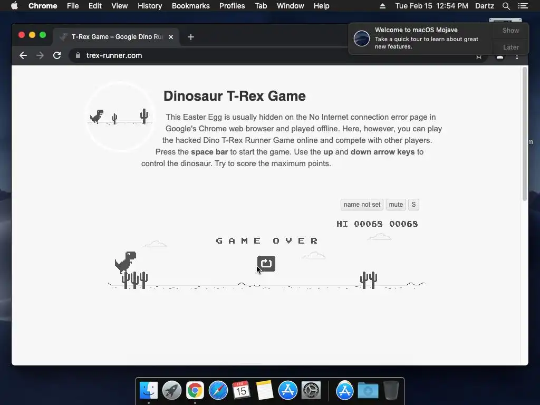
Task: Open the History menu
Action: point(150,6)
